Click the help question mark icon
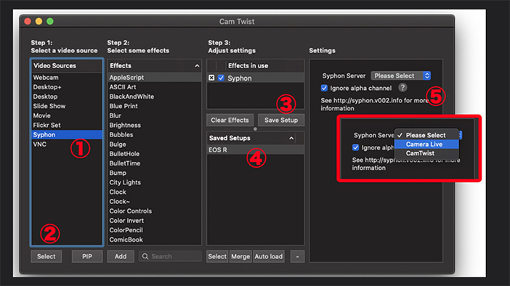 [x=402, y=87]
